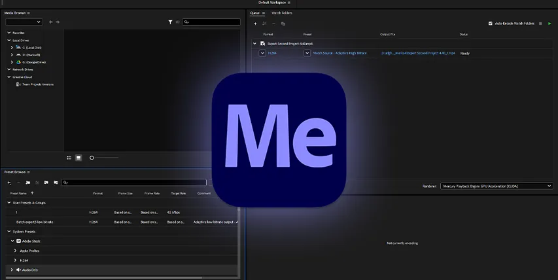Click the Media Browser filter funnel icon

click(x=170, y=22)
